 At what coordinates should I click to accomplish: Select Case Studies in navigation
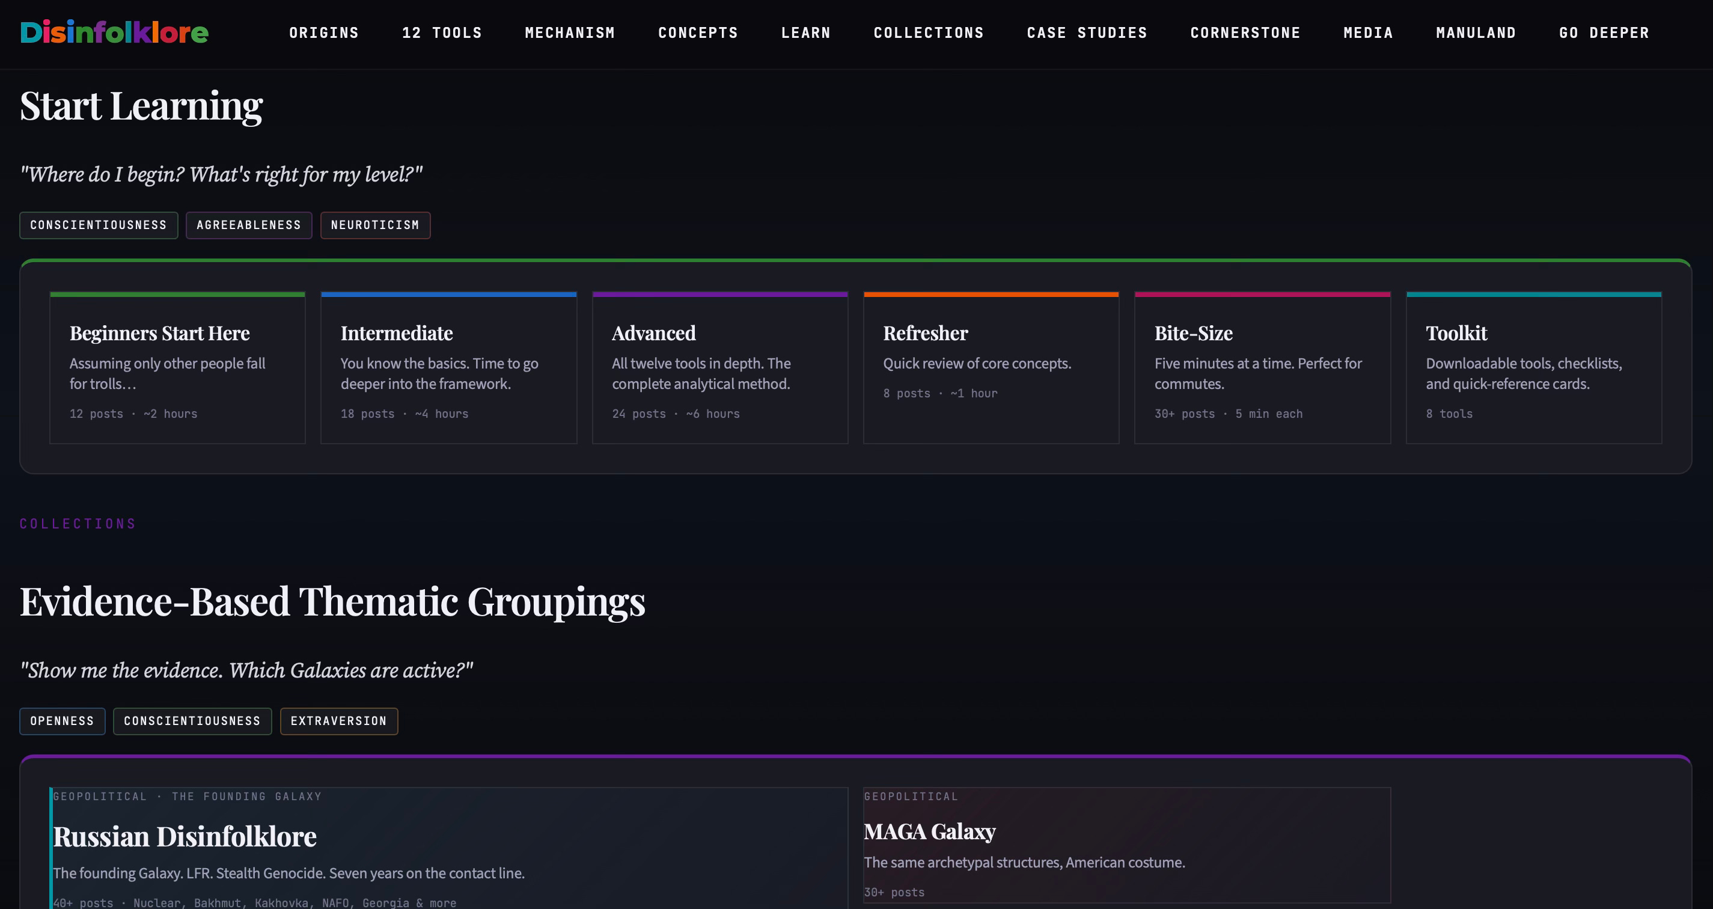(x=1087, y=32)
